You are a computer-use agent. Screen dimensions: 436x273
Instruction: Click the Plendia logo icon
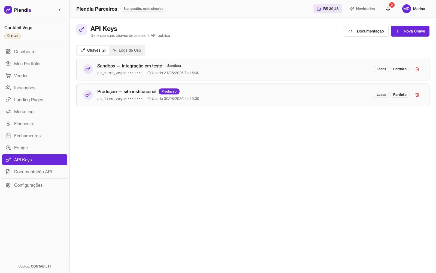coord(8,10)
